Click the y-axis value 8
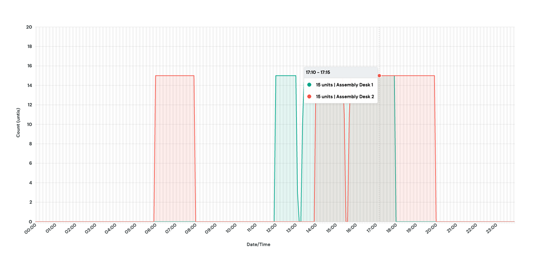The height and width of the screenshot is (270, 535). [x=30, y=144]
